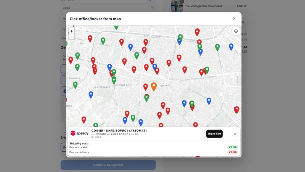Click the Ship to here button

pyautogui.click(x=214, y=134)
